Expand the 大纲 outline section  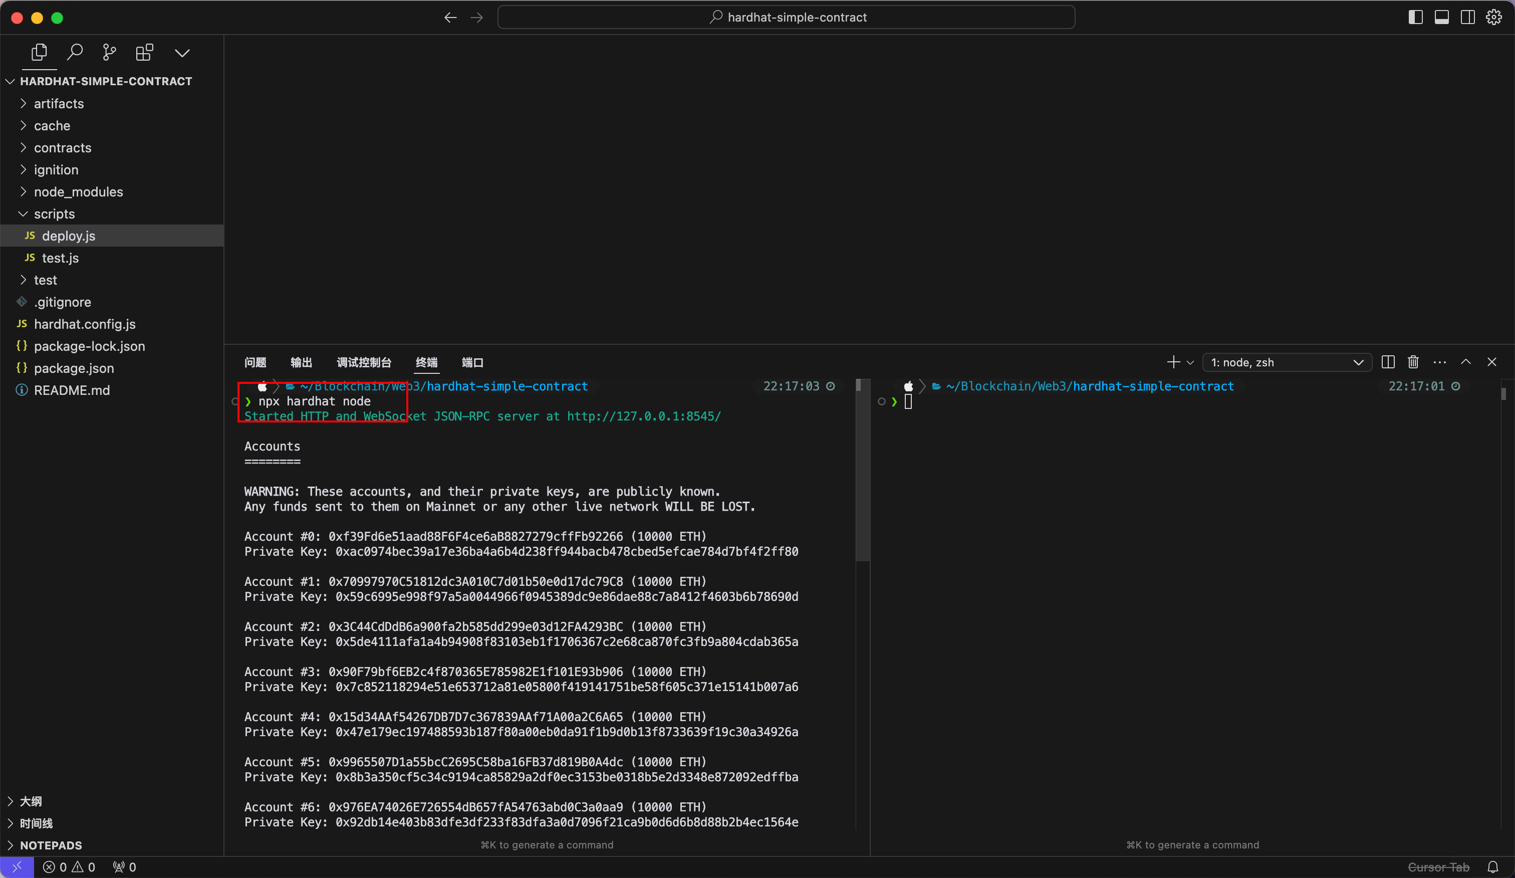pos(112,801)
